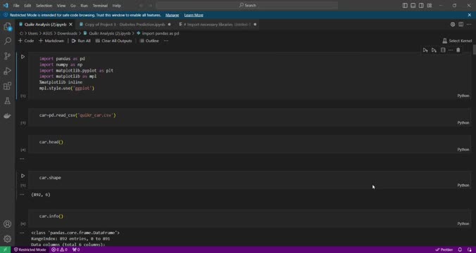Open the Search view in activity bar
The width and height of the screenshot is (476, 253).
click(7, 41)
